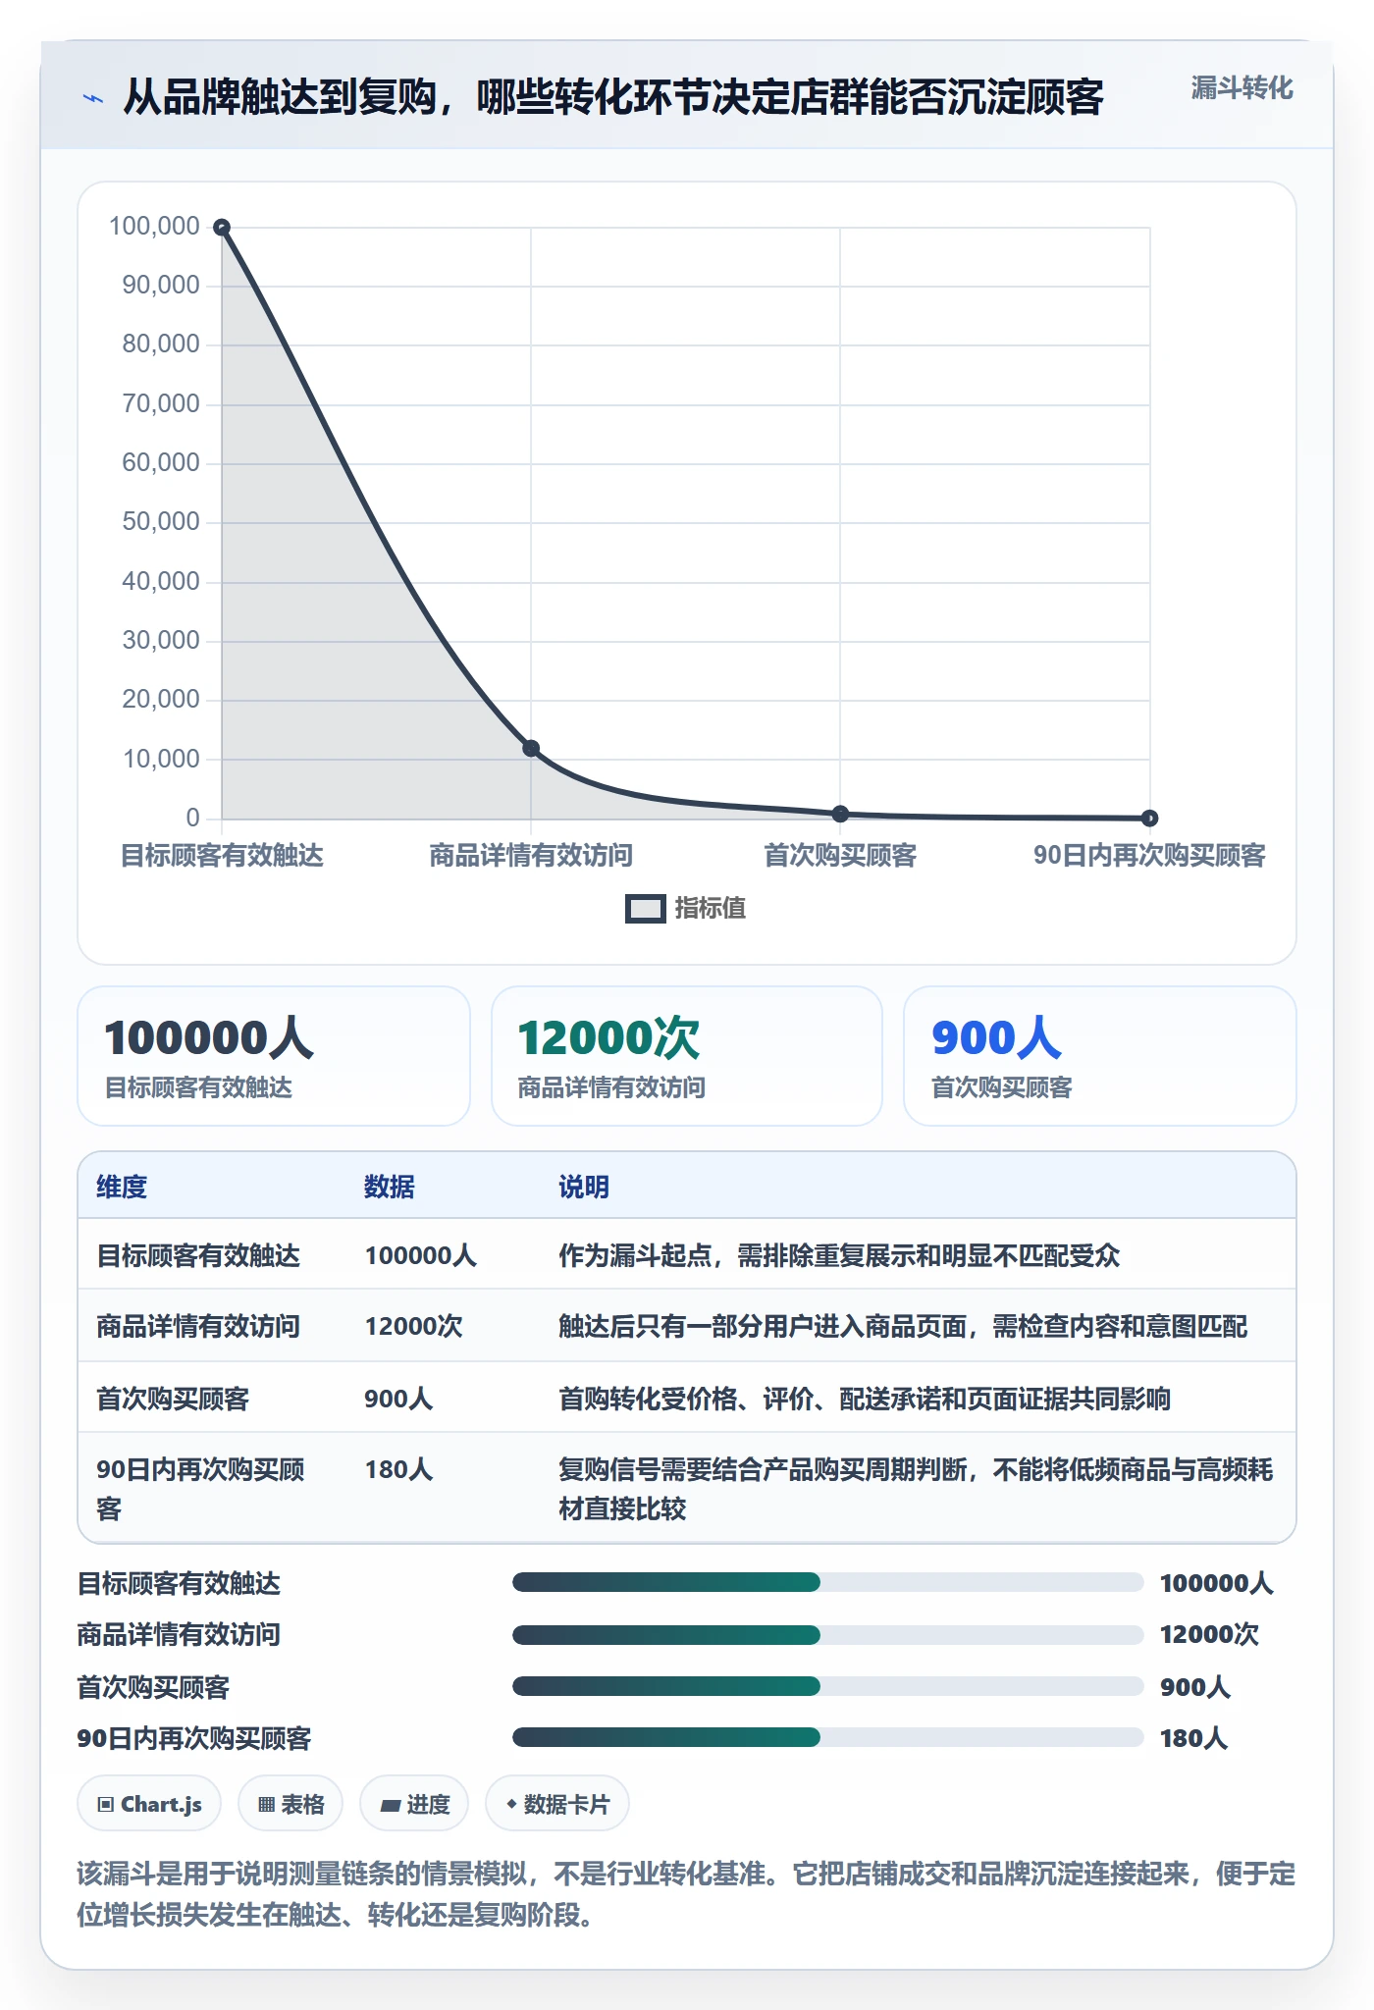Click the table cell reading 12000次
The image size is (1374, 2010).
pos(413,1326)
